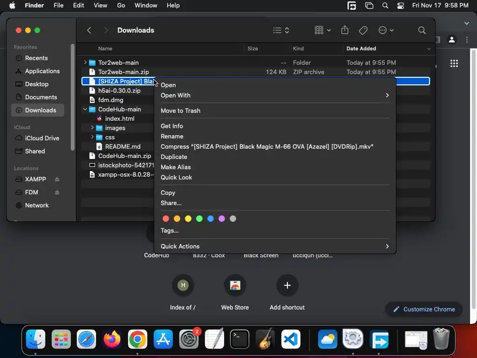Screen dimensions: 477x358
Task: Apply the yellow tag color
Action: pos(188,219)
